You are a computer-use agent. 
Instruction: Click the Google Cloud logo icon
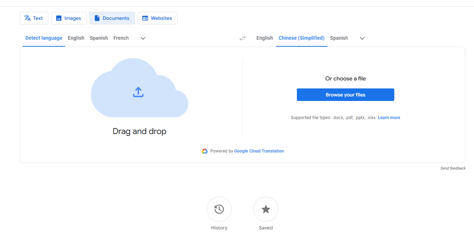(x=205, y=151)
